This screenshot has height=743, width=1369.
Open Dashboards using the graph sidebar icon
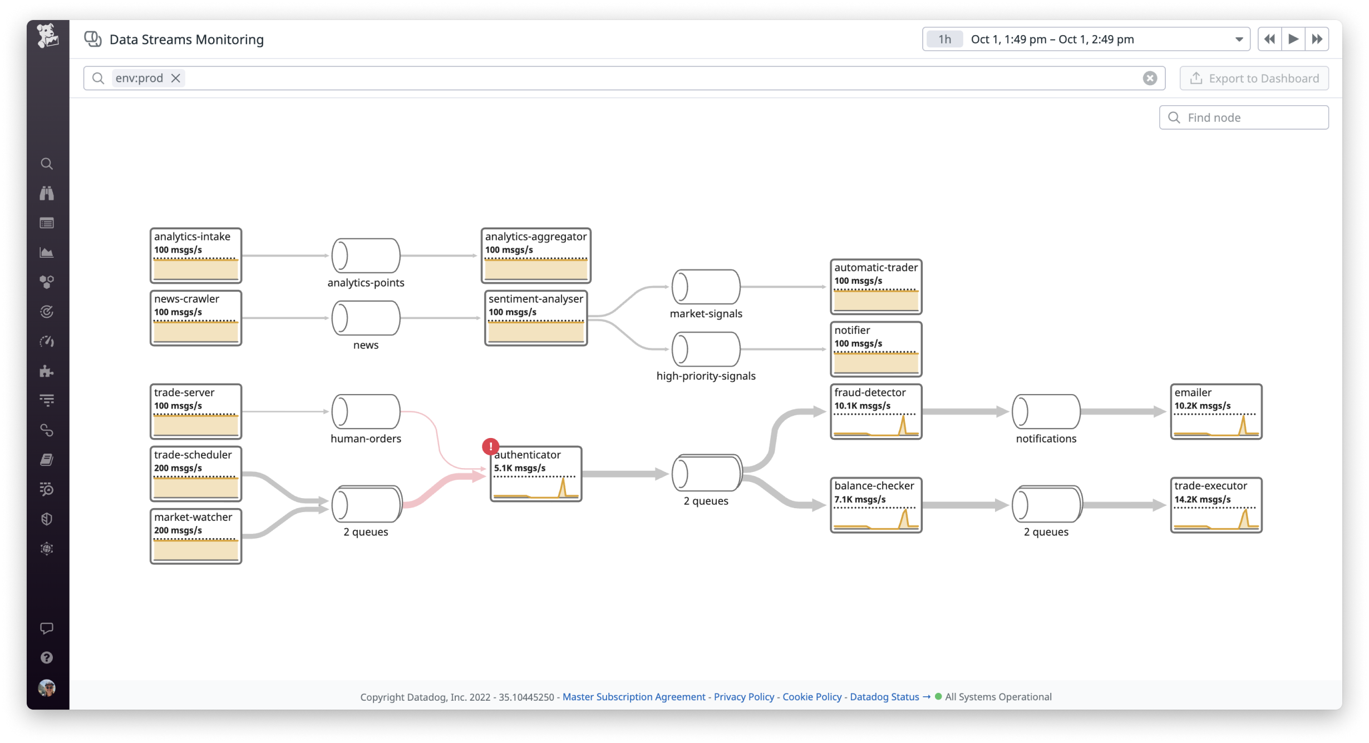coord(47,252)
